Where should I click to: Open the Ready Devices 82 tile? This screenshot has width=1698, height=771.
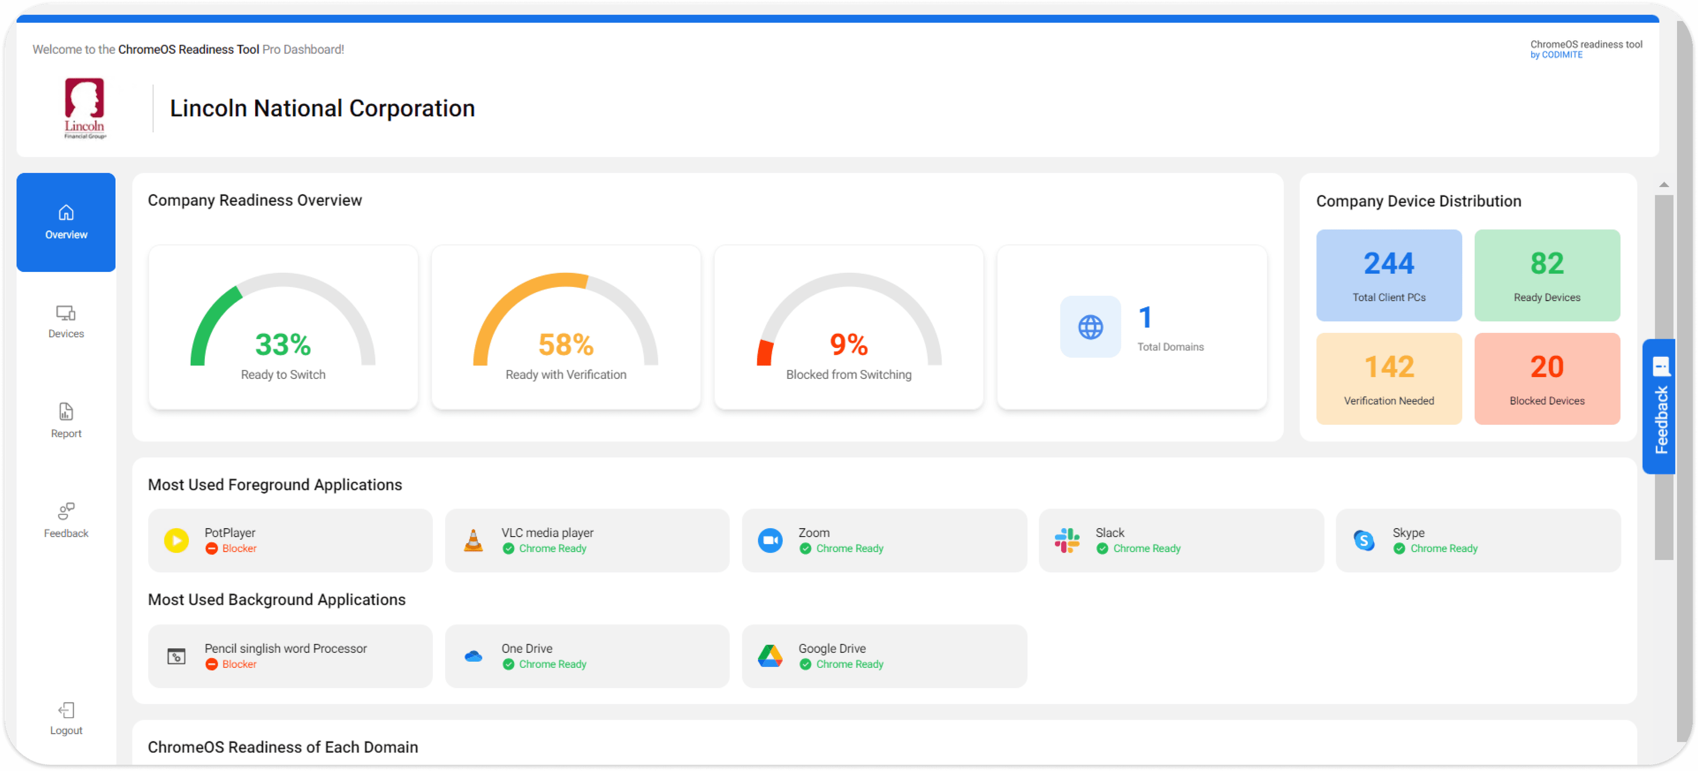(1546, 275)
